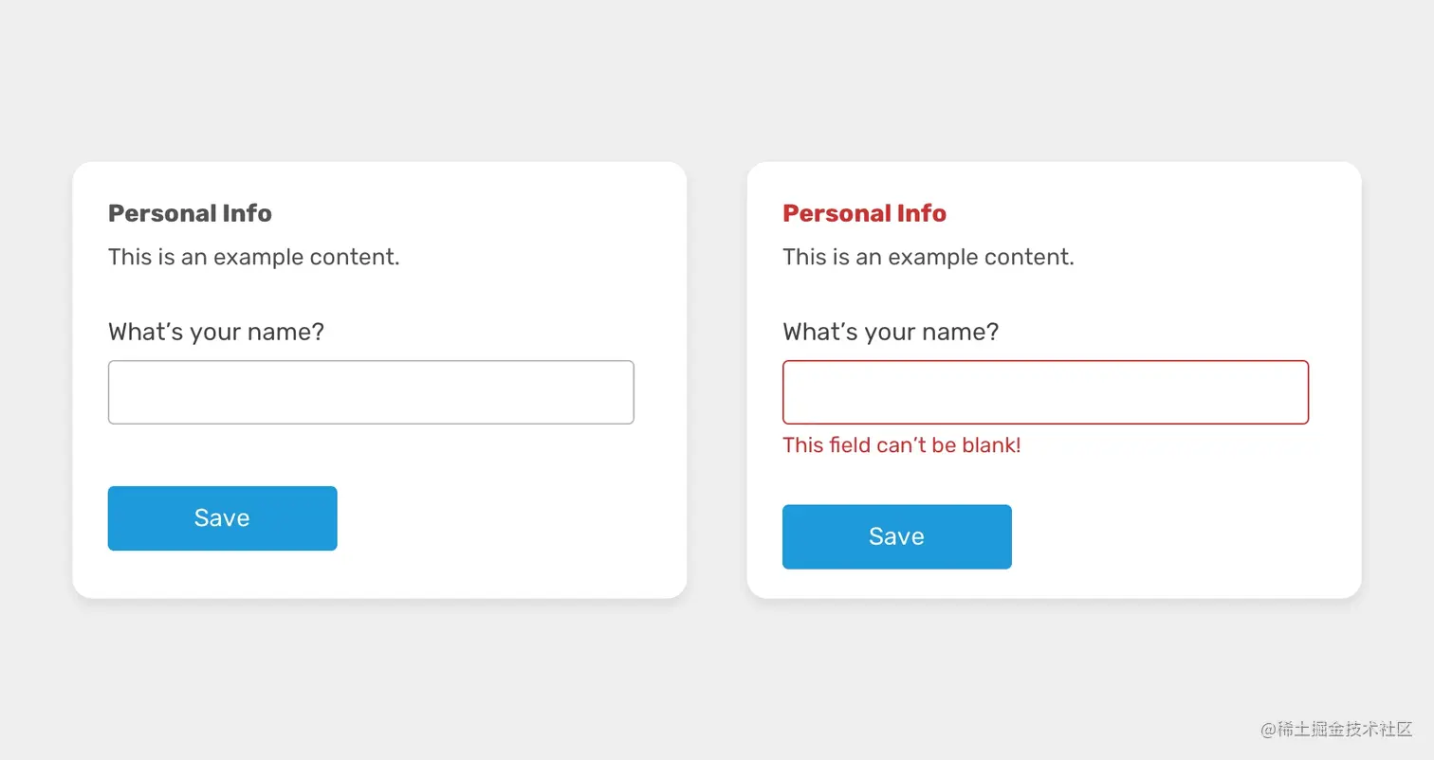1434x760 pixels.
Task: Focus the red-bordered name input field
Action: (1045, 392)
